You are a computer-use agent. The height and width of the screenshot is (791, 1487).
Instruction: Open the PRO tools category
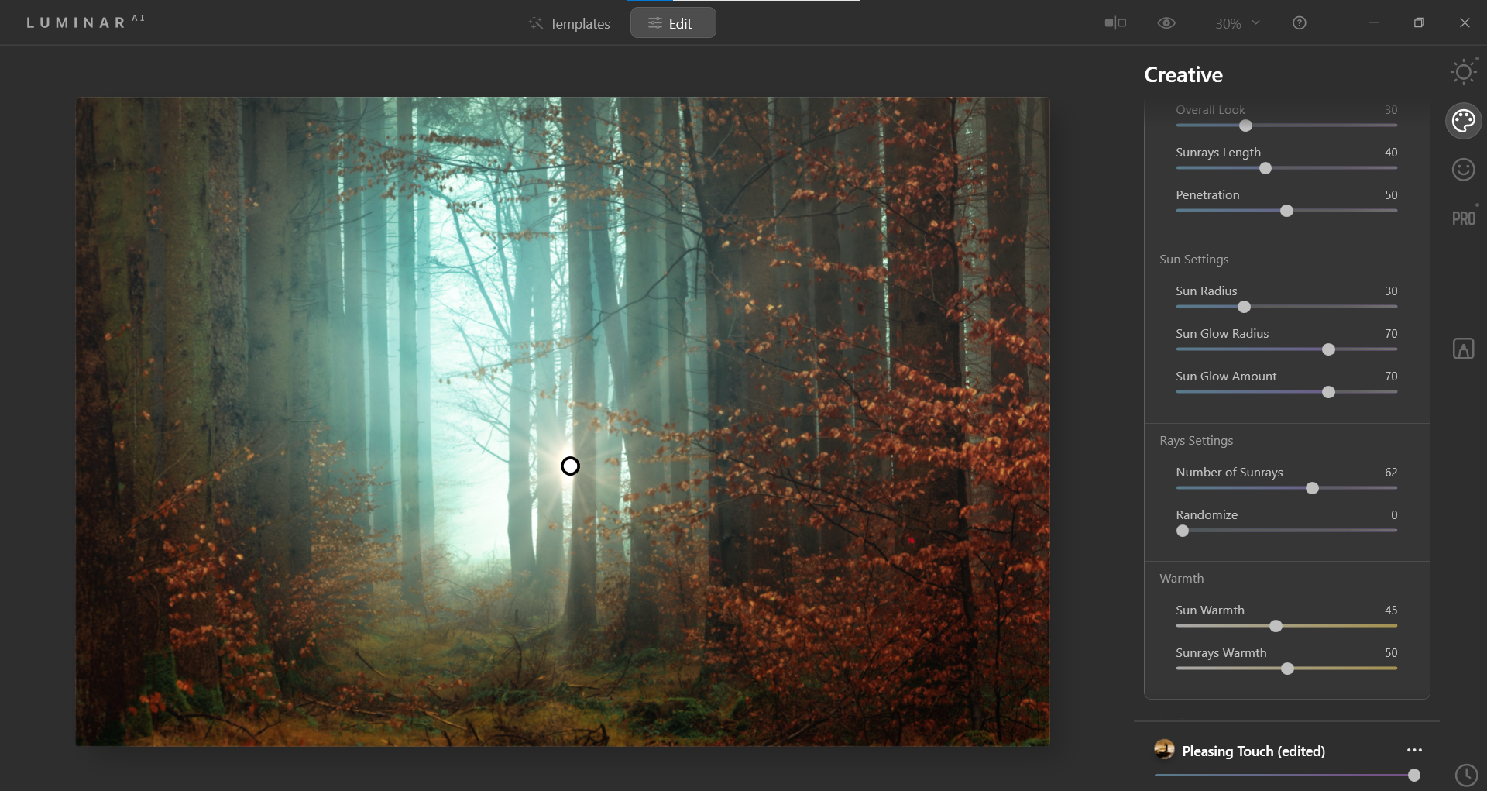click(1463, 218)
